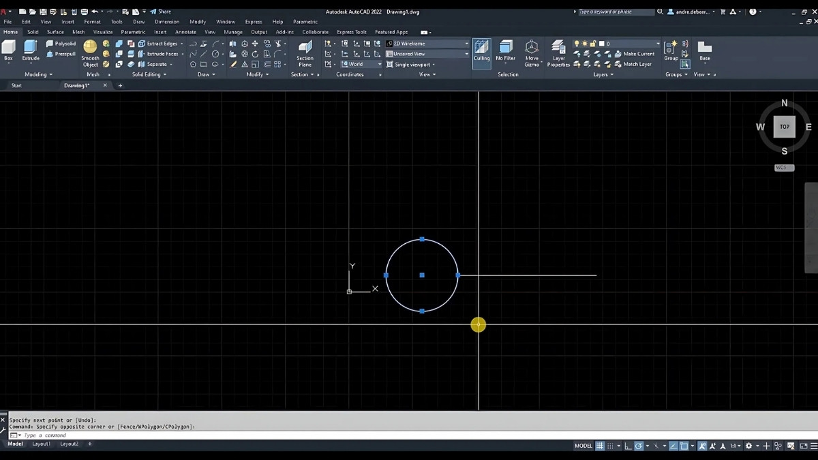Click the Open file icon in quick access toolbar
Viewport: 818px width, 460px height.
[x=33, y=12]
